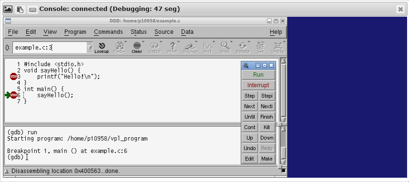This screenshot has width=409, height=182.
Task: Click the Stepi button
Action: pyautogui.click(x=267, y=96)
